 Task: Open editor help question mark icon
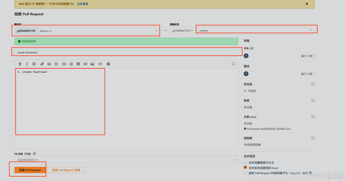pyautogui.click(x=108, y=64)
